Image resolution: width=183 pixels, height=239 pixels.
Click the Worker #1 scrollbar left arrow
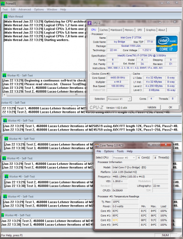[4, 95]
